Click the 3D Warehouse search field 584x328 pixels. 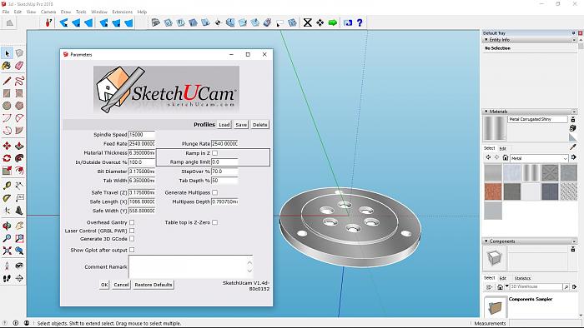tap(536, 286)
